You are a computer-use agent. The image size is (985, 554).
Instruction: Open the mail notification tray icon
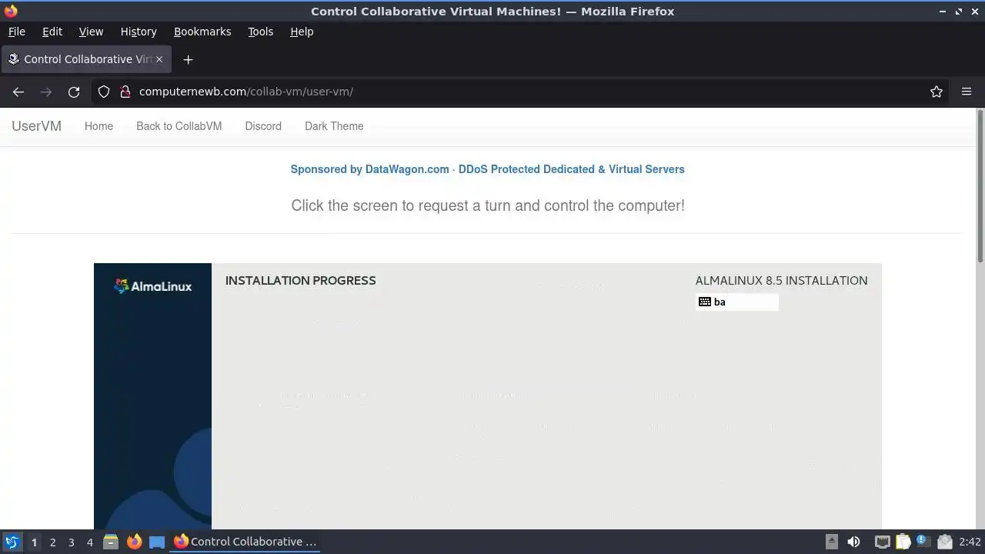tap(945, 542)
